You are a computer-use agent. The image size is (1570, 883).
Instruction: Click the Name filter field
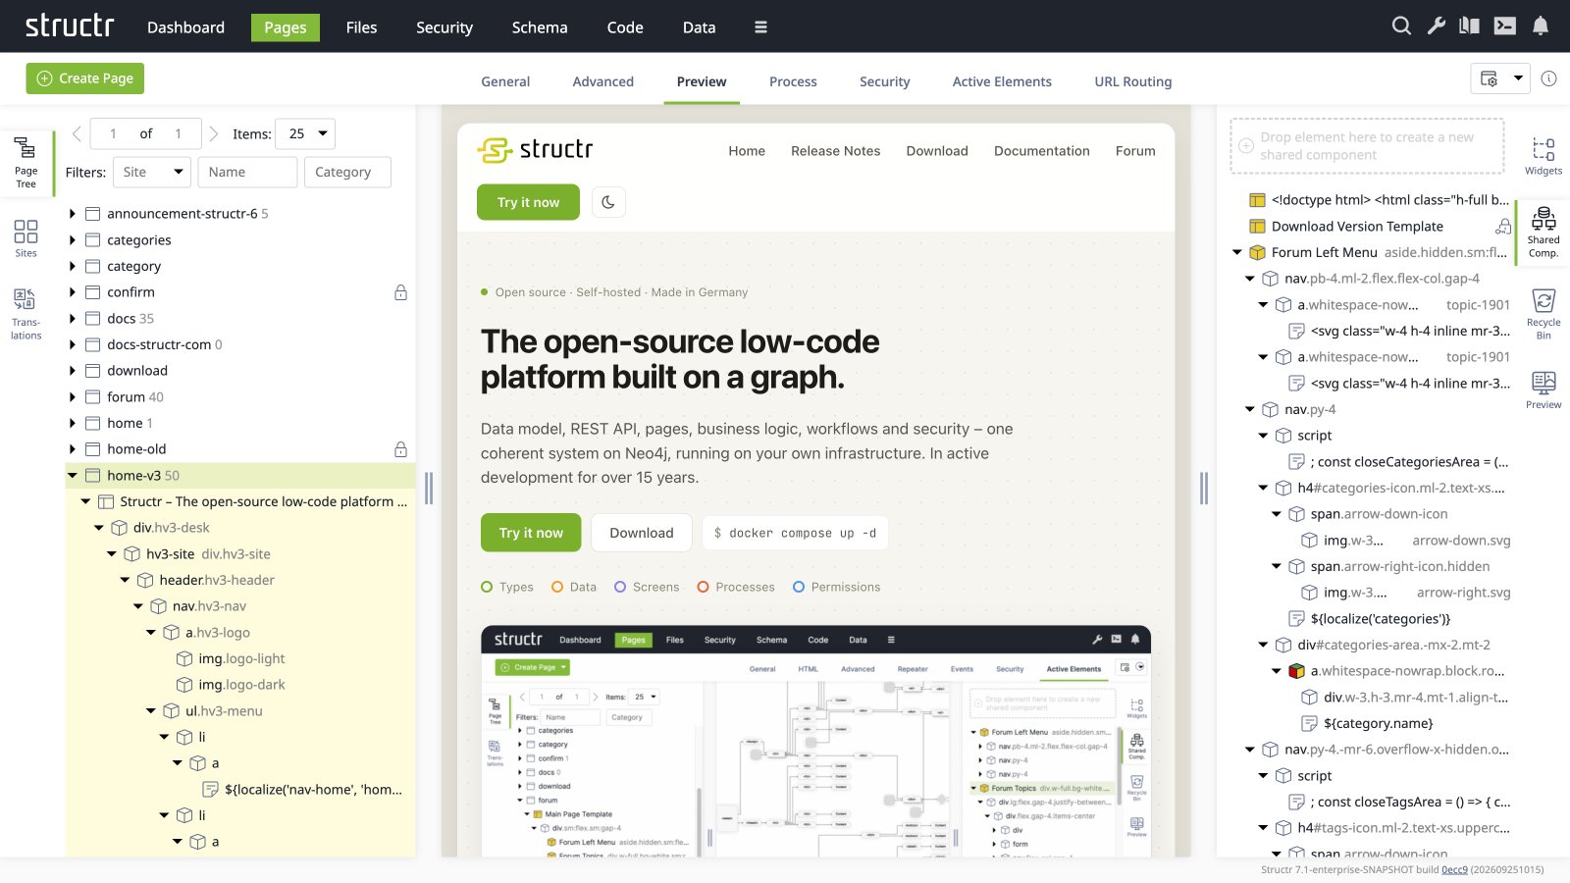247,172
